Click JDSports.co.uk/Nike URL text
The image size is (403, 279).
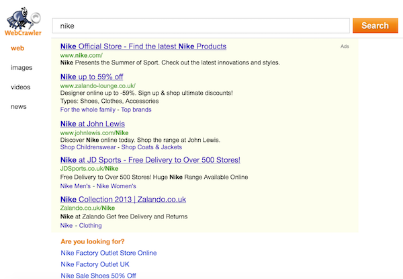click(89, 169)
